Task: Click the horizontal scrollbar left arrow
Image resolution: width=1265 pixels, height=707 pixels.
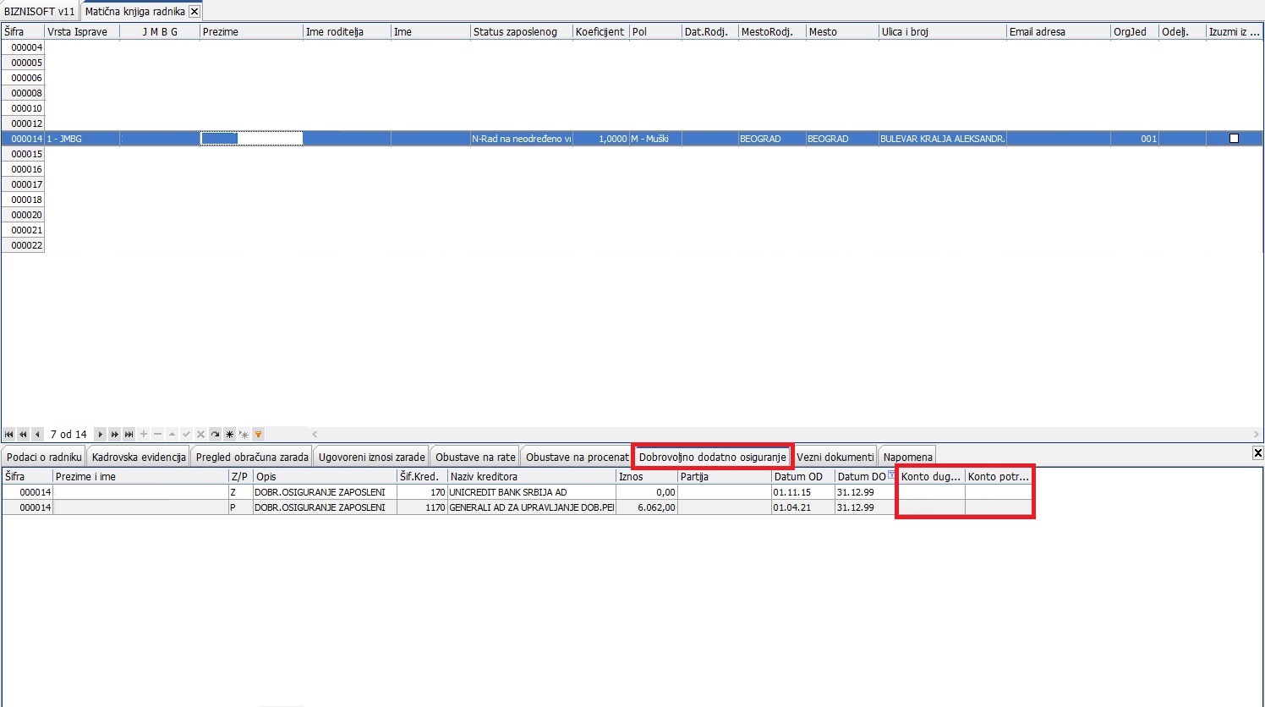Action: coord(315,434)
